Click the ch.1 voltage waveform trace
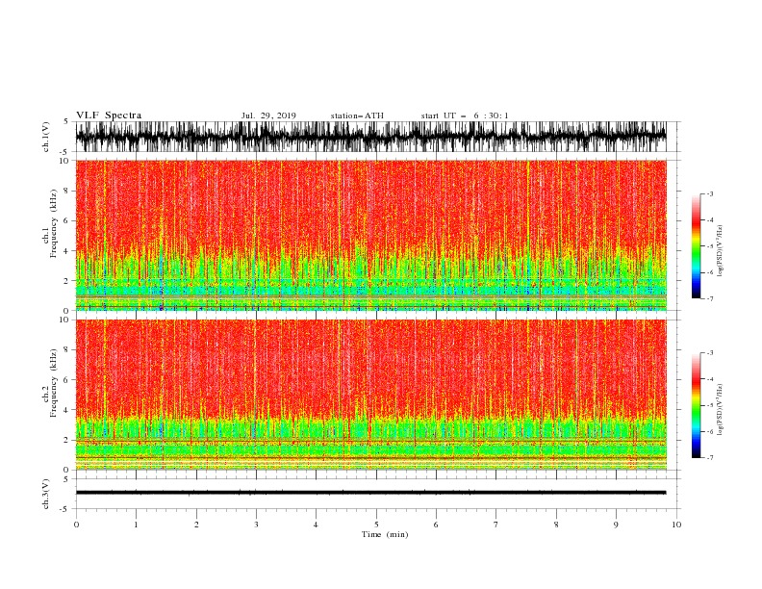The image size is (762, 589). pos(370,137)
